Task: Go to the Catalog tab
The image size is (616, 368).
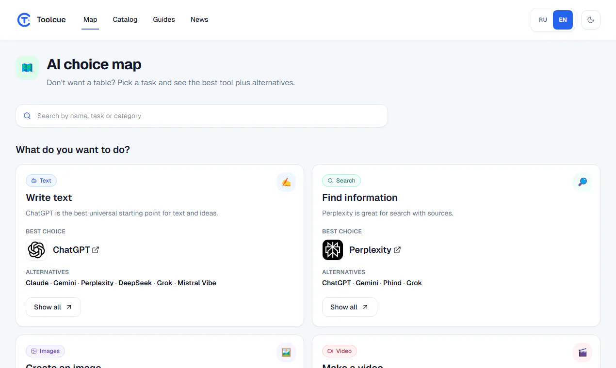Action: [x=125, y=20]
